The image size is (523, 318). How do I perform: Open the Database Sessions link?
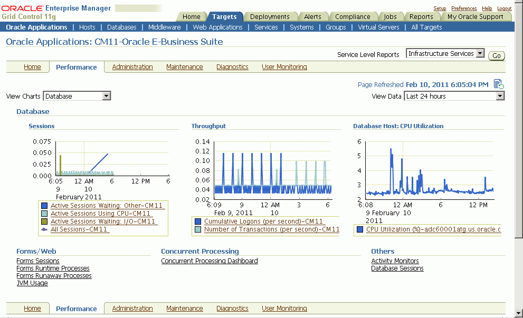coord(397,268)
